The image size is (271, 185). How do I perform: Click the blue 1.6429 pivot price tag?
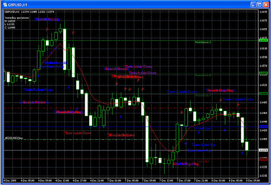(263, 127)
